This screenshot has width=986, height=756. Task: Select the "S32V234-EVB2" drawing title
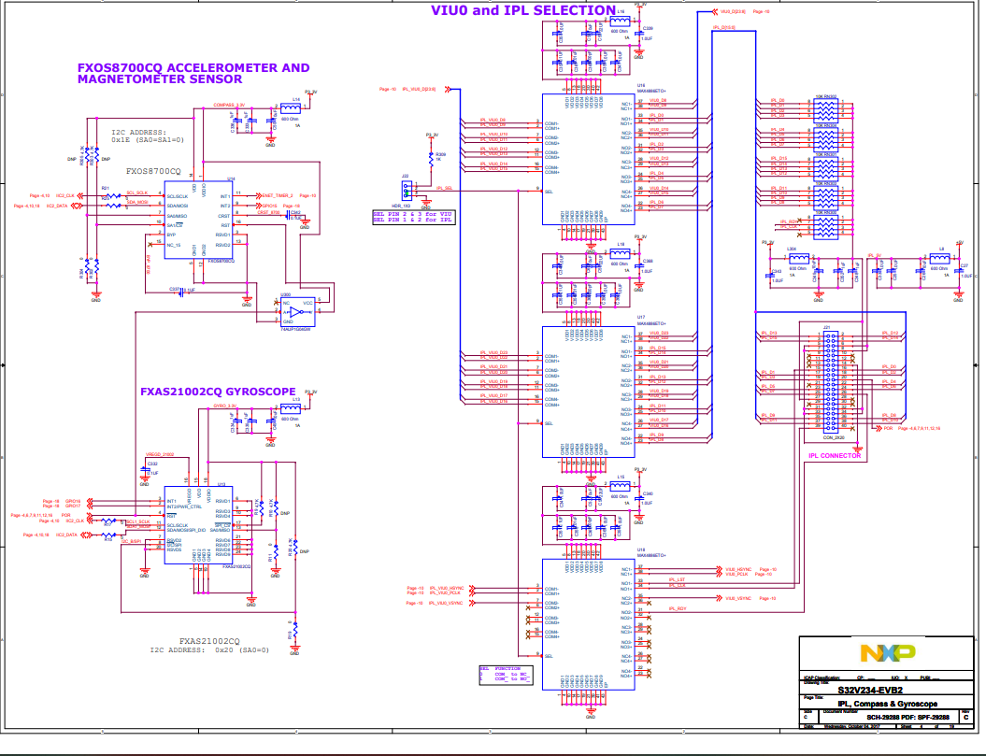coord(870,690)
